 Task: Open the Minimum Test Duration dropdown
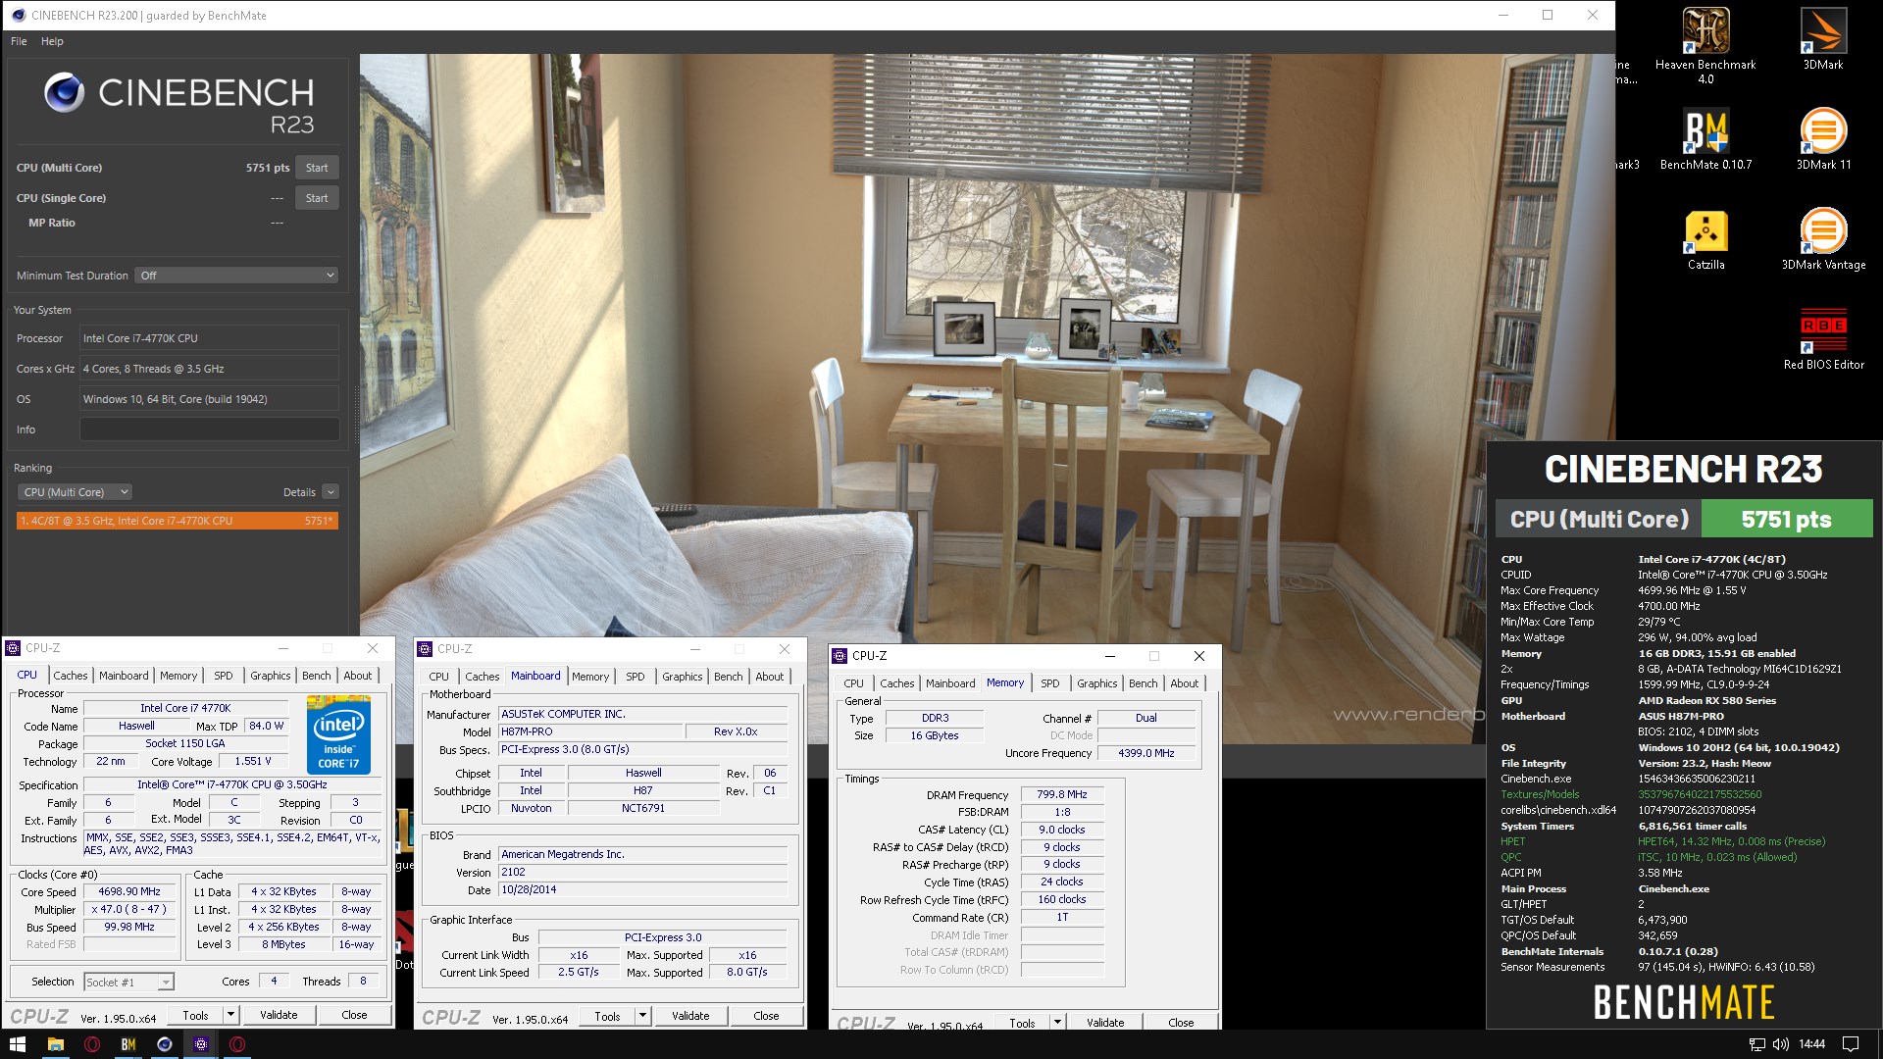click(x=236, y=276)
